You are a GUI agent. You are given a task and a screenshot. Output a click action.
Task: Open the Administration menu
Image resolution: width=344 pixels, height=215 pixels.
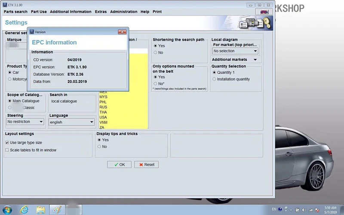point(124,12)
